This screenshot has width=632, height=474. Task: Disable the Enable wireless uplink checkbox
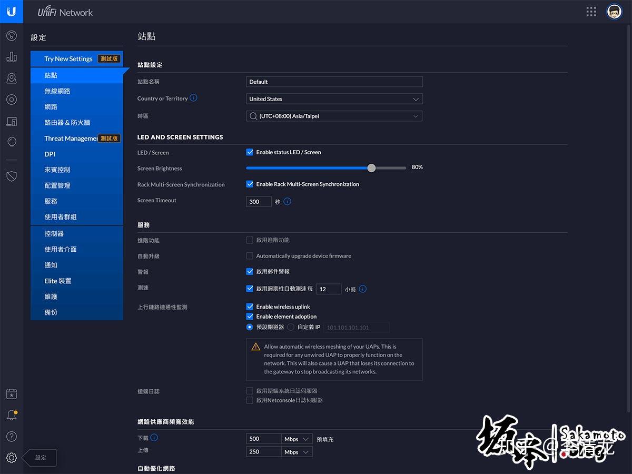pos(250,307)
